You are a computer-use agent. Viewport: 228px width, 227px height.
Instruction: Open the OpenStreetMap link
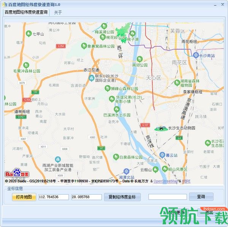tap(166, 181)
